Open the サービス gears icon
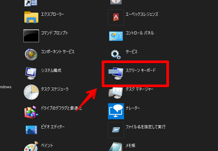The width and height of the screenshot is (218, 151). click(x=116, y=54)
